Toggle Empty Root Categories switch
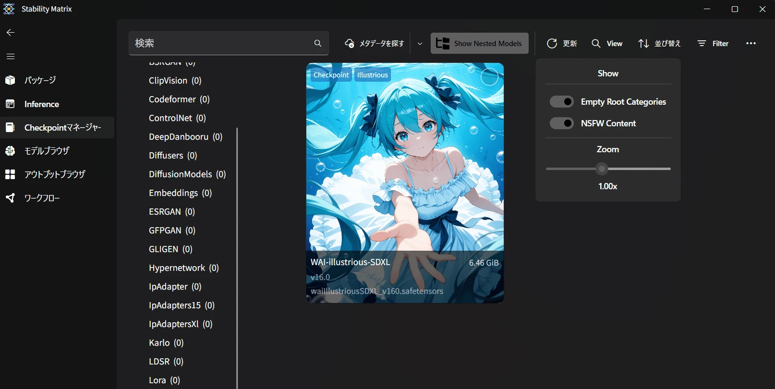This screenshot has height=389, width=775. [562, 102]
